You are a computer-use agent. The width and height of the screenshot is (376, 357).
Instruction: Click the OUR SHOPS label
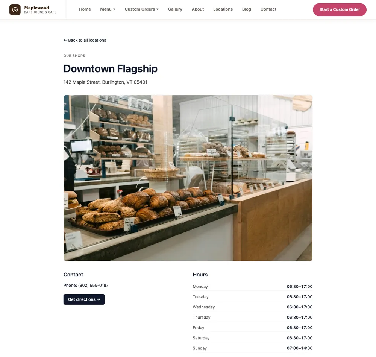[74, 56]
